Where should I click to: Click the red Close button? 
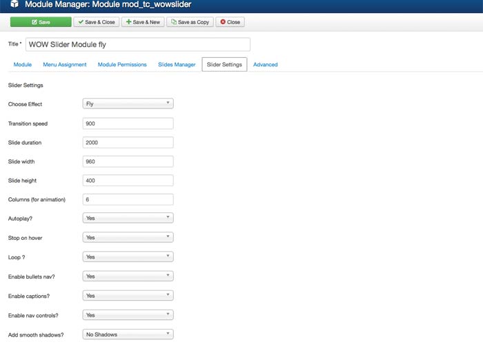coord(230,22)
